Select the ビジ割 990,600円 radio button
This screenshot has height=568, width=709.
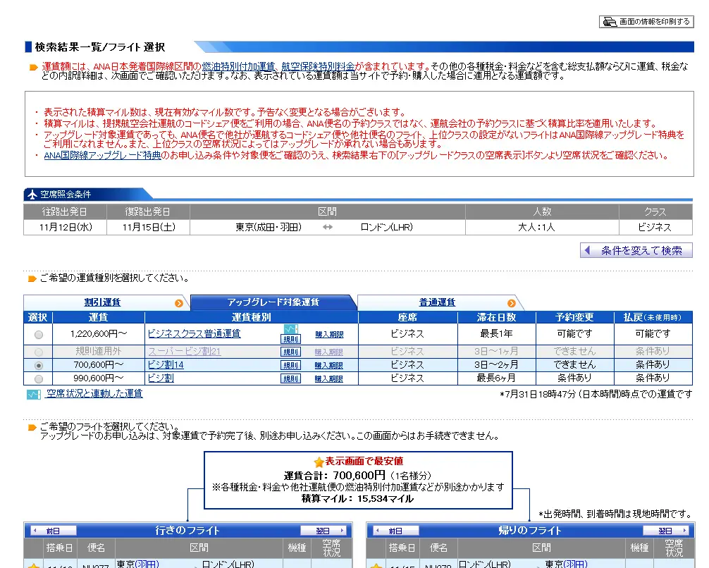(x=39, y=379)
